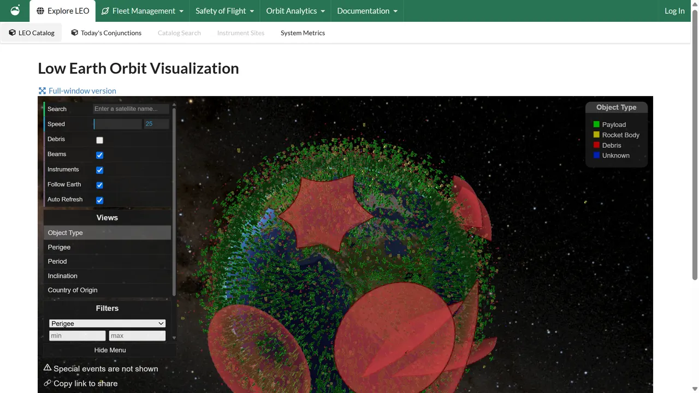Viewport: 699px width, 393px height.
Task: Open the Orbit Analytics dropdown
Action: click(x=295, y=11)
